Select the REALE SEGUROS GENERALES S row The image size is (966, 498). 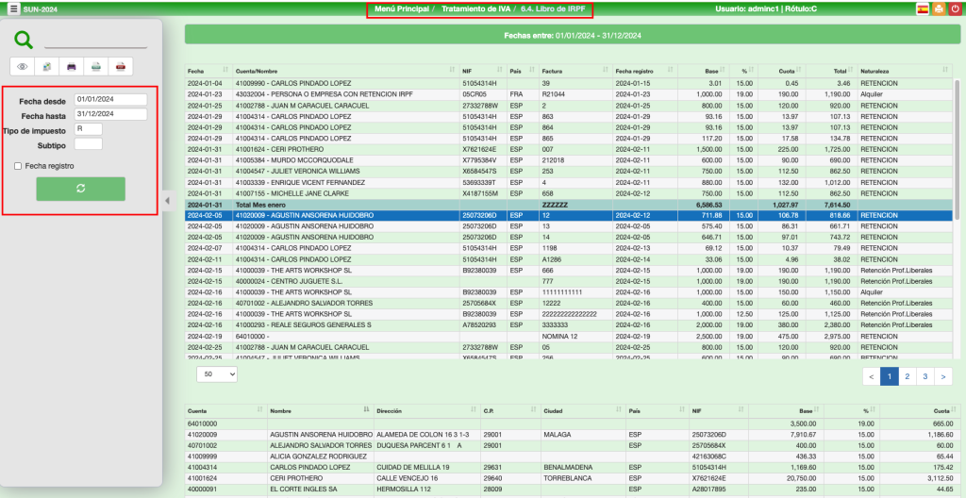click(569, 324)
